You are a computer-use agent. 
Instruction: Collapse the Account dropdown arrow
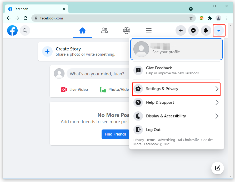[x=219, y=30]
